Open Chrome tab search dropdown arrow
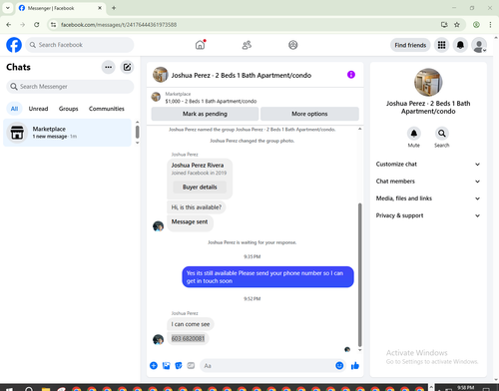Image resolution: width=499 pixels, height=391 pixels. [8, 8]
